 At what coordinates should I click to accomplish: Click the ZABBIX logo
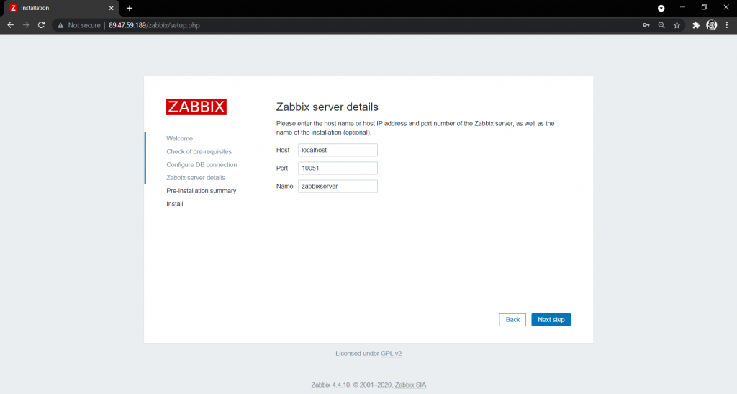point(196,107)
